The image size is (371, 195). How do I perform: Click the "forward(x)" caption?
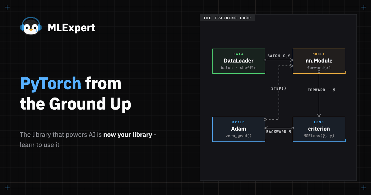point(319,67)
